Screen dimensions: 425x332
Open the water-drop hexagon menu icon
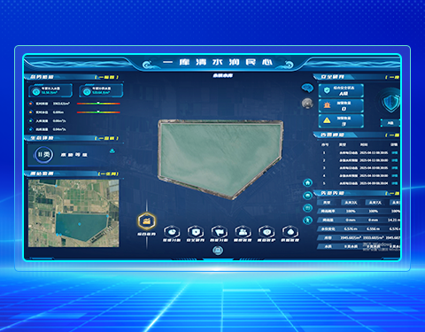(290, 232)
